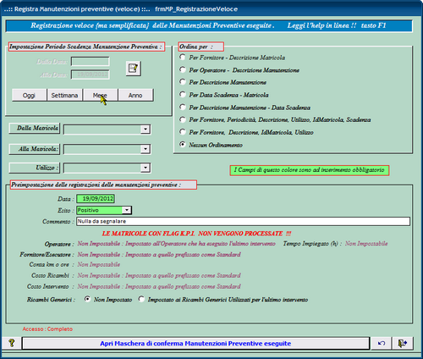The height and width of the screenshot is (359, 423).
Task: Expand the Dalla Matricola dropdown
Action: pos(145,130)
